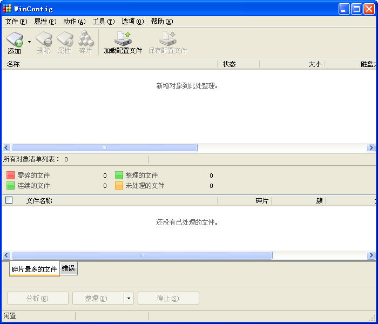The height and width of the screenshot is (324, 378).
Task: Switch to the 错误 tab
Action: click(69, 268)
